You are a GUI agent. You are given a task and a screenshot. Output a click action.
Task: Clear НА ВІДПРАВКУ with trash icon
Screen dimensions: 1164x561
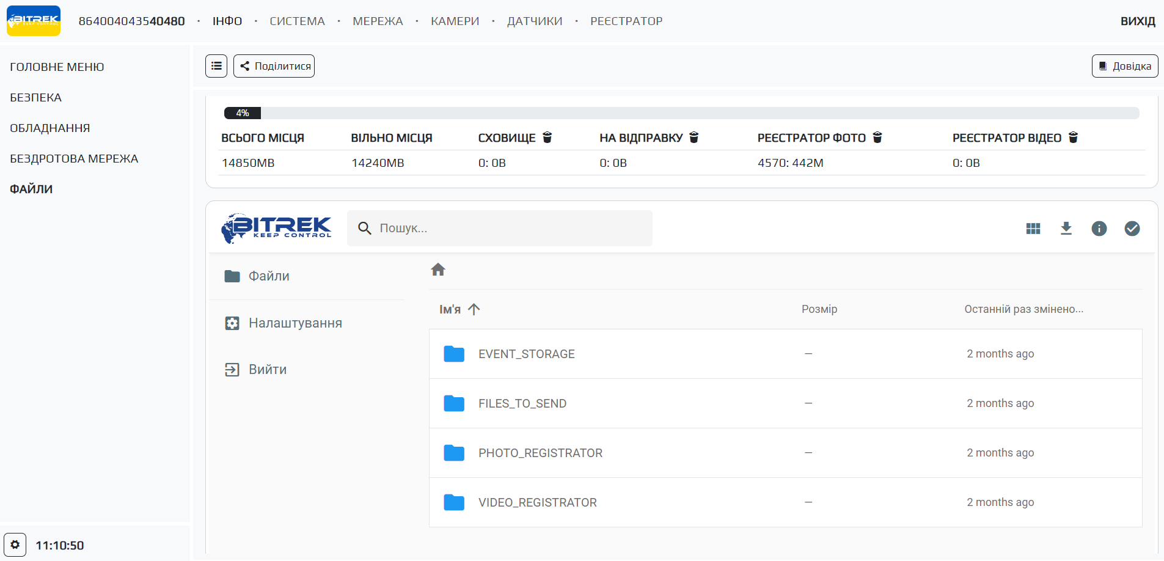(x=694, y=137)
